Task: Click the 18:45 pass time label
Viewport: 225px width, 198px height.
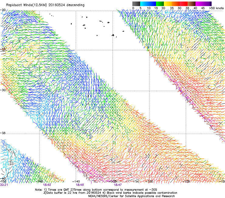Action: tap(47, 185)
